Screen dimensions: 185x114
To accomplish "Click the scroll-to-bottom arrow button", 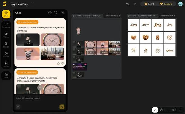I will pyautogui.click(x=40, y=88).
